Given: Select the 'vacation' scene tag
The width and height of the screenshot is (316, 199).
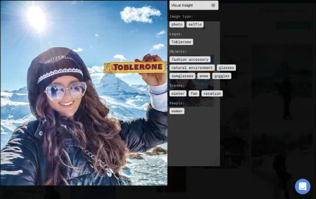Looking at the screenshot, I should pos(212,94).
